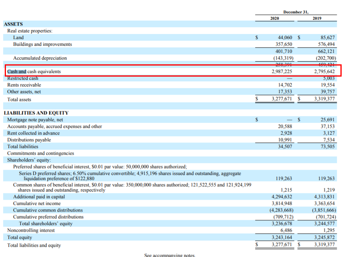The image size is (344, 257).
Task: Select Series D 2020 value 119,263
Action: 284,178
